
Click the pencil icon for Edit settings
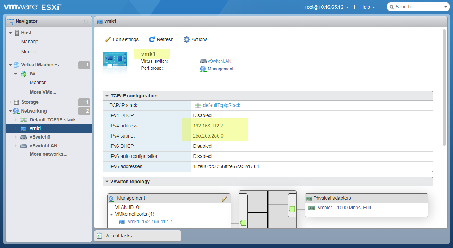[108, 39]
